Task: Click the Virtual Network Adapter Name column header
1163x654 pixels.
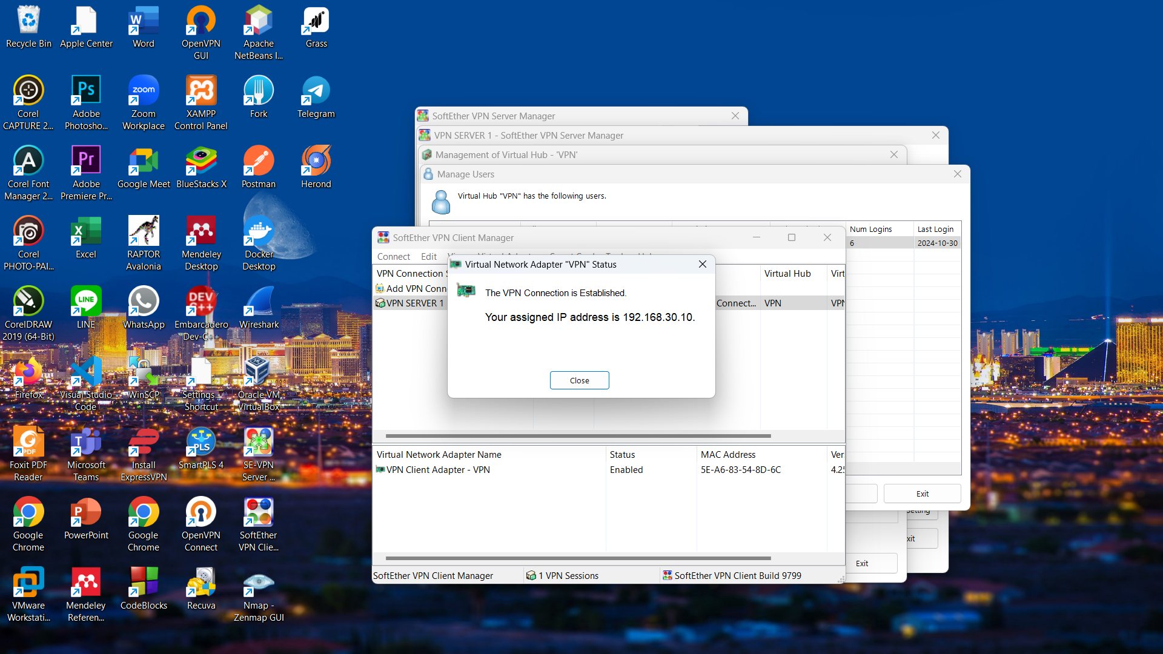Action: pyautogui.click(x=489, y=455)
